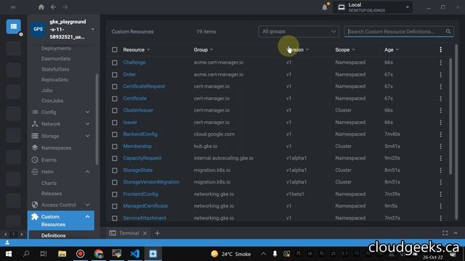465x261 pixels.
Task: Navigate forward with the right arrow
Action: pos(65,7)
